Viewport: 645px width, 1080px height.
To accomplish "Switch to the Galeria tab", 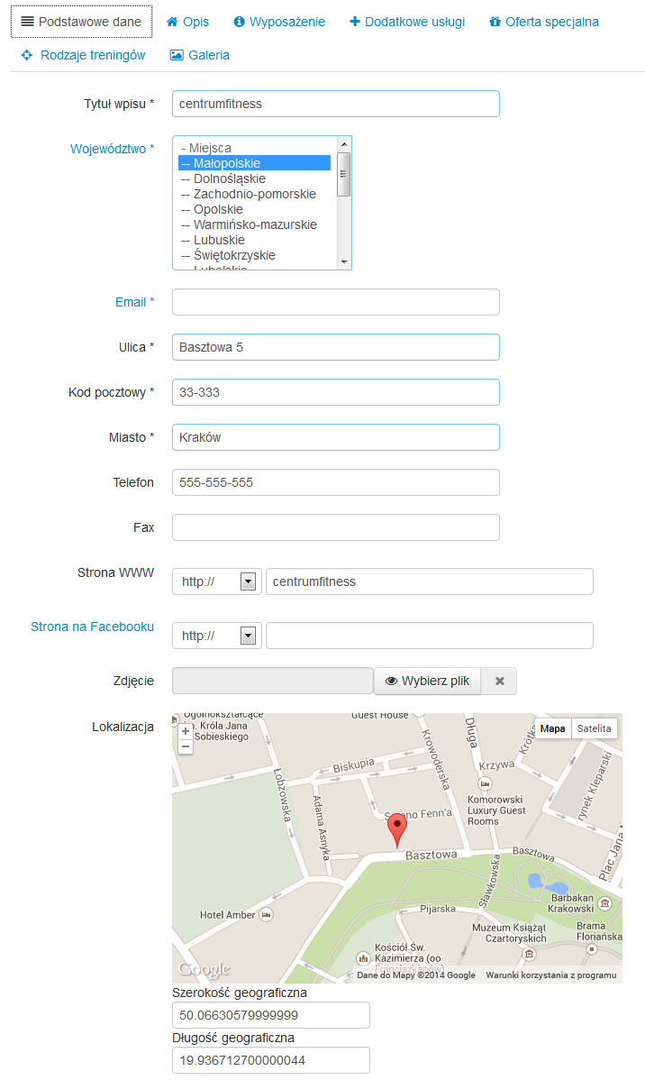I will (x=200, y=55).
